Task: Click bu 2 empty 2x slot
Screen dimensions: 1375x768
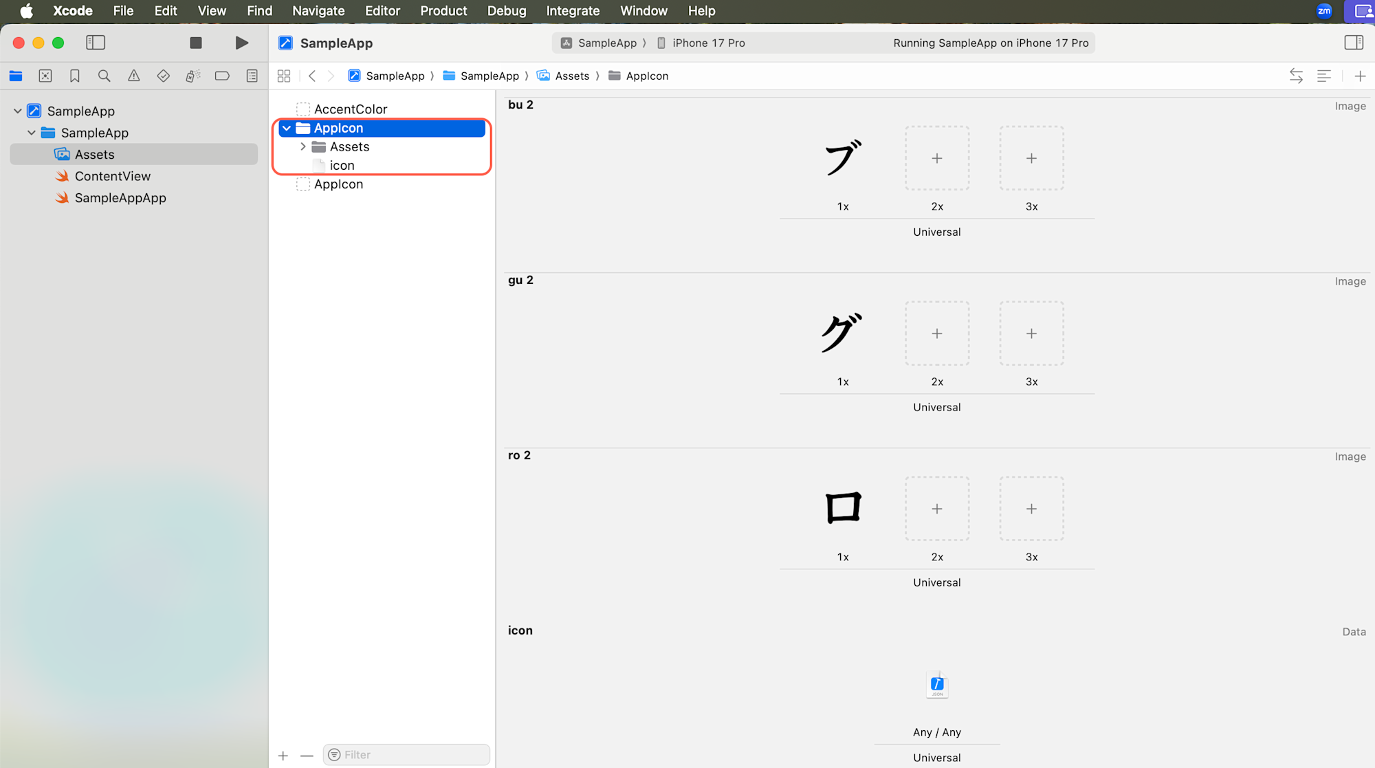Action: tap(937, 158)
